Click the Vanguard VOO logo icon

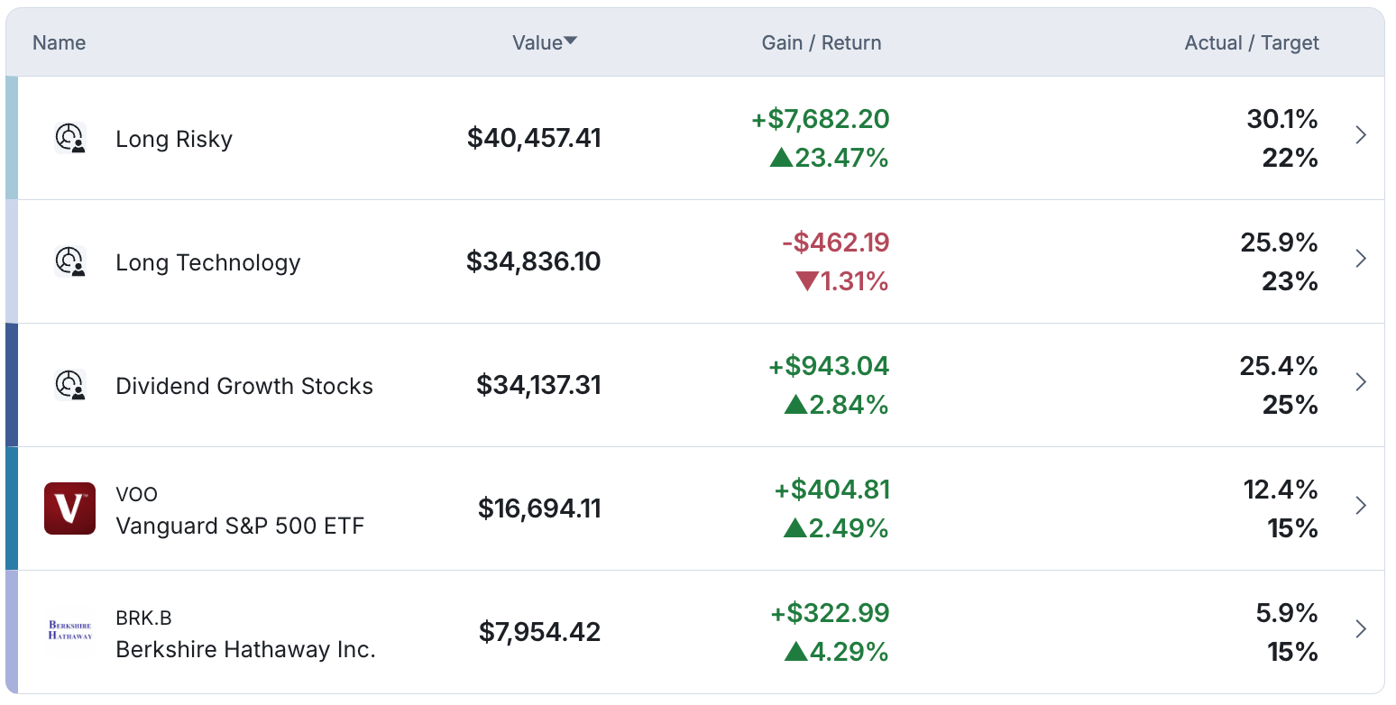click(69, 508)
